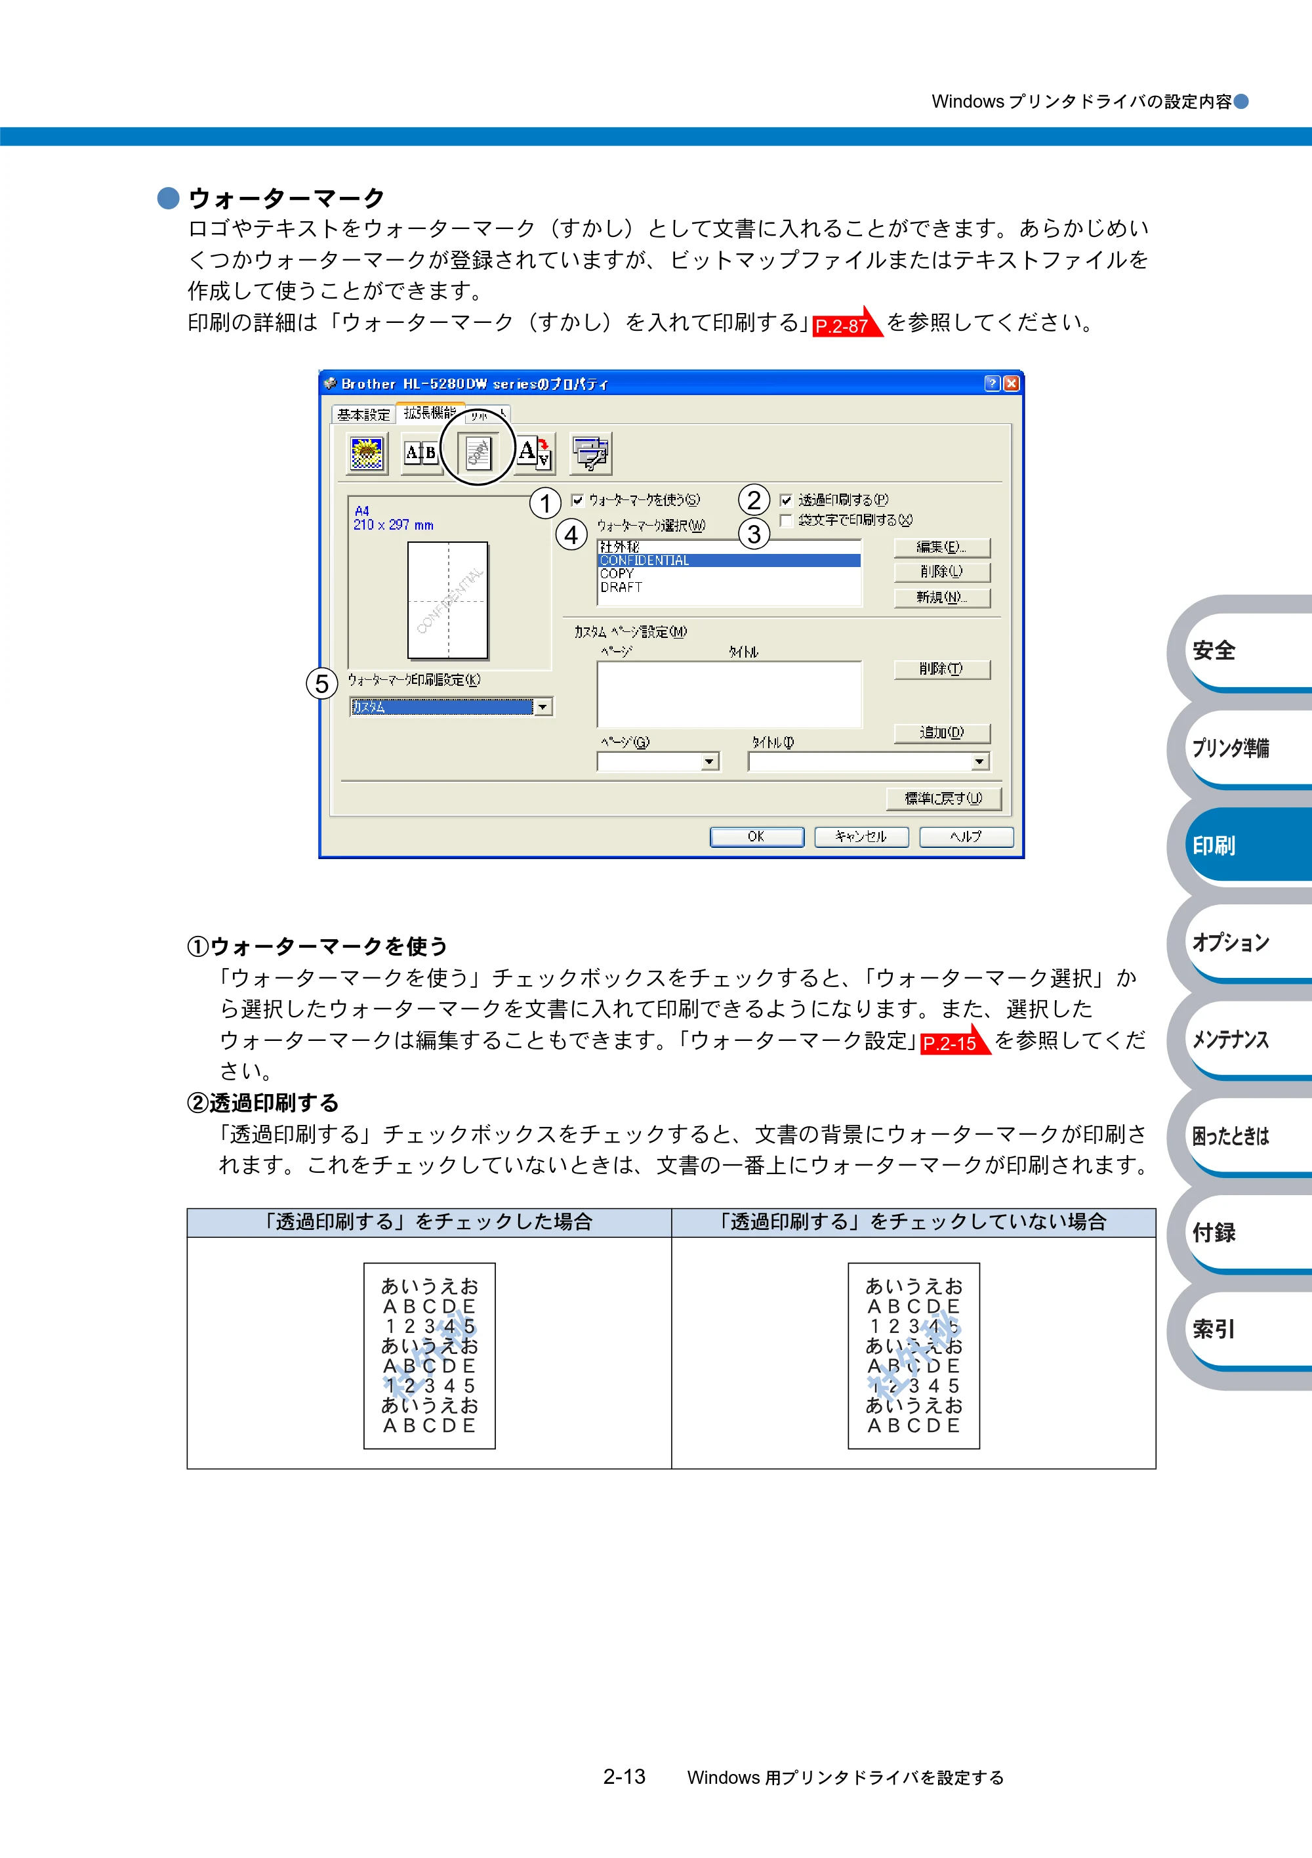Open ウォーターマーク印刷設定 dropdown
The height and width of the screenshot is (1858, 1312).
pos(451,707)
